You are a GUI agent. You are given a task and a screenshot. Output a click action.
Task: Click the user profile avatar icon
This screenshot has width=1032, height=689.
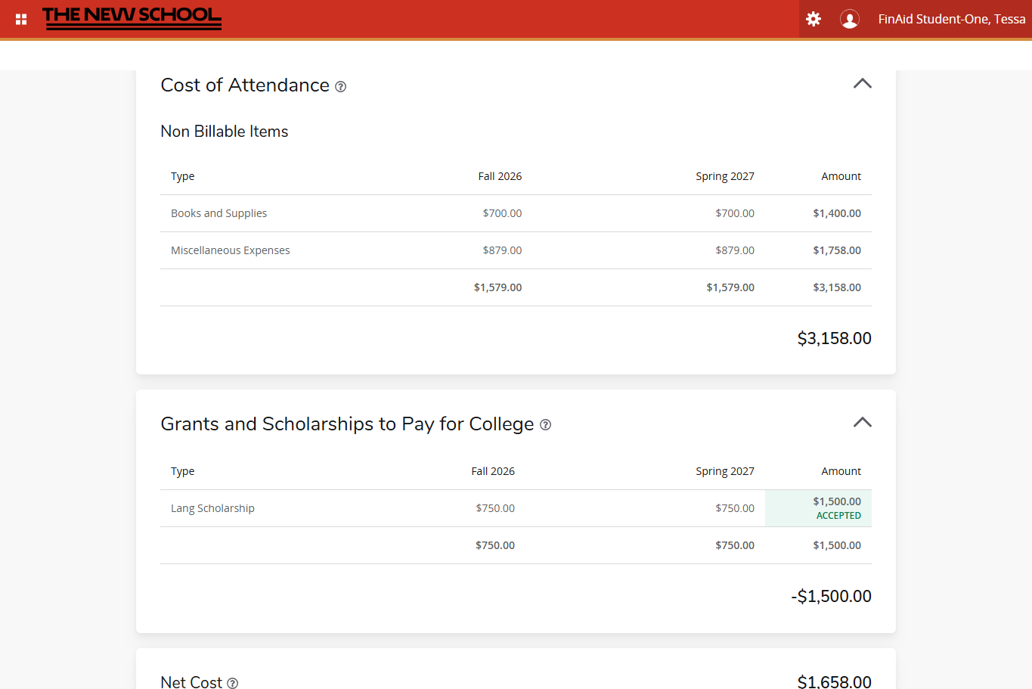pos(850,19)
